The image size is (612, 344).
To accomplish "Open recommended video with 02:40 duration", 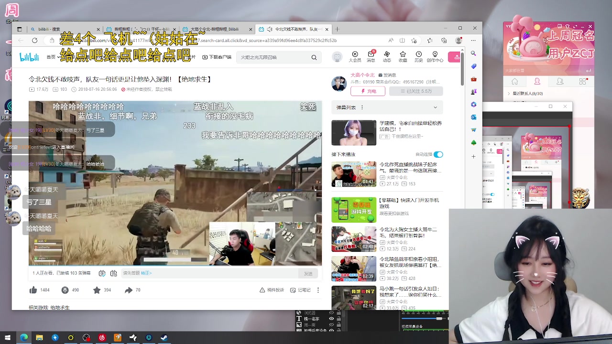I will (x=354, y=239).
